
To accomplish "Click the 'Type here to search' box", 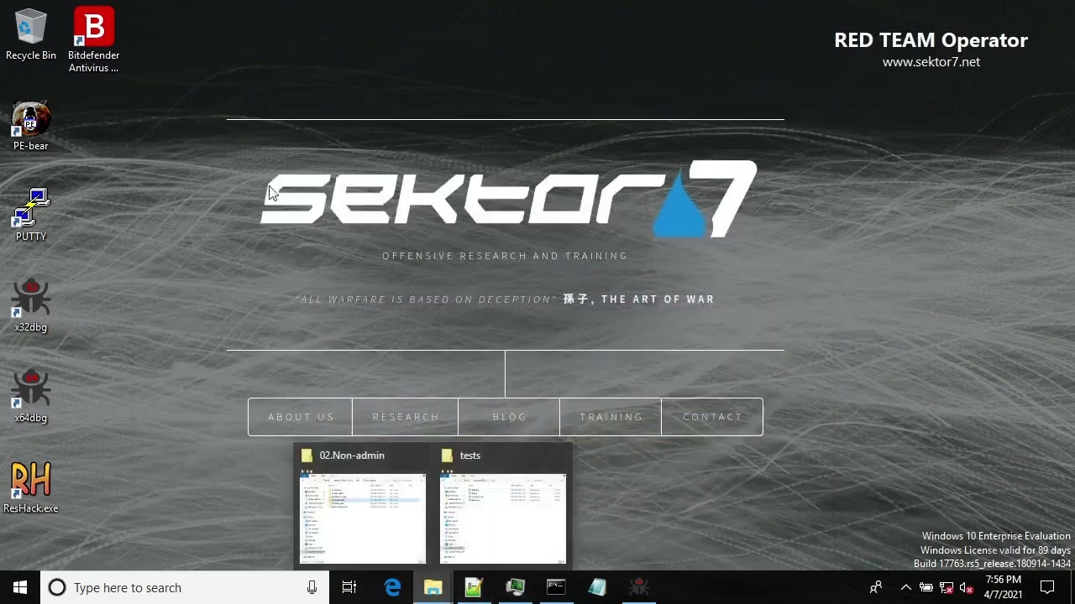I will (x=185, y=587).
